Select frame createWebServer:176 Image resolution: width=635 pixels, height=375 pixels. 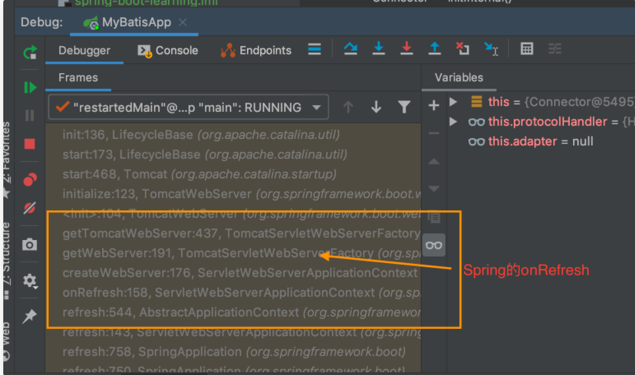[233, 273]
